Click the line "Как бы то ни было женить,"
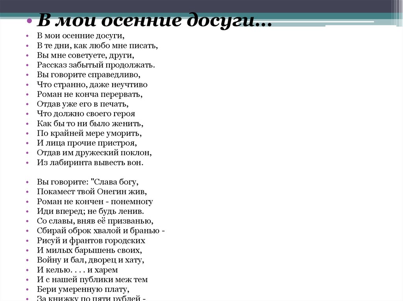 point(90,124)
